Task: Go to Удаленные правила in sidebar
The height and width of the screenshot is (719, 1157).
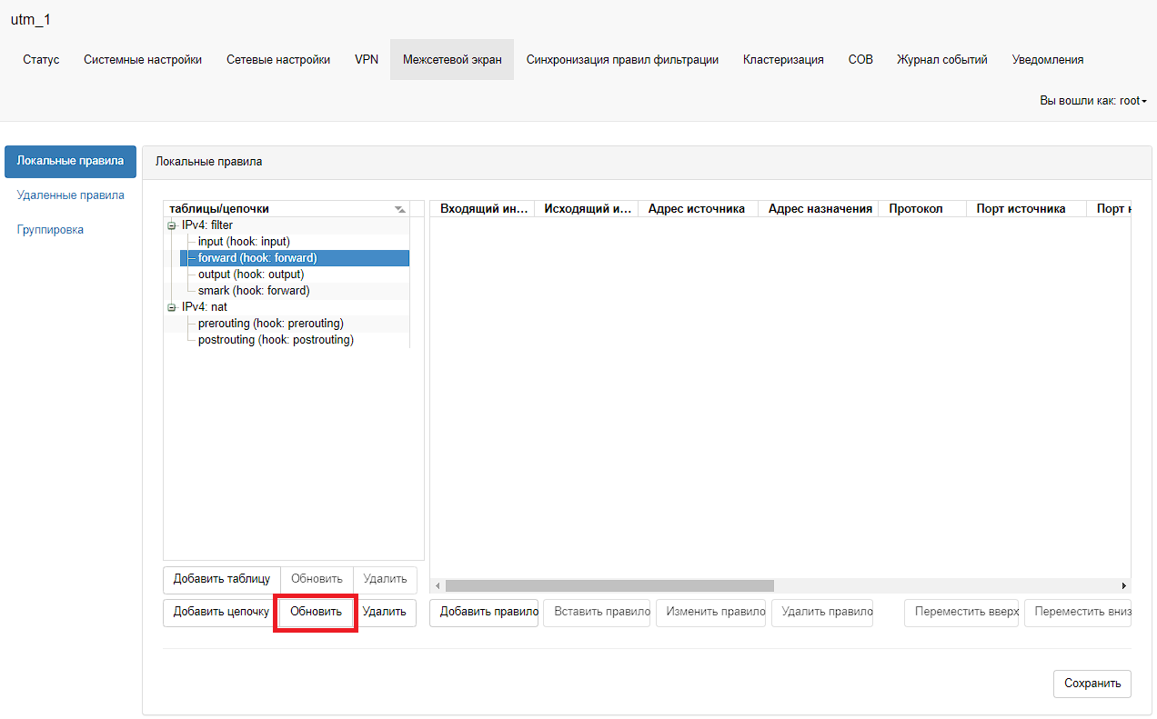Action: tap(71, 195)
